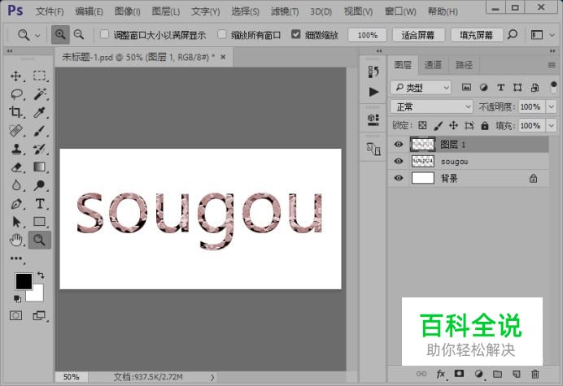Open 文件(F) menu

click(x=50, y=11)
